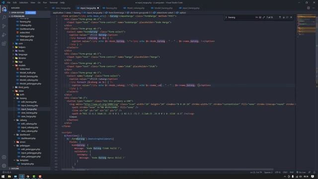Open view_pelanggan.php in explorer
This screenshot has height=179, width=318.
click(31, 157)
